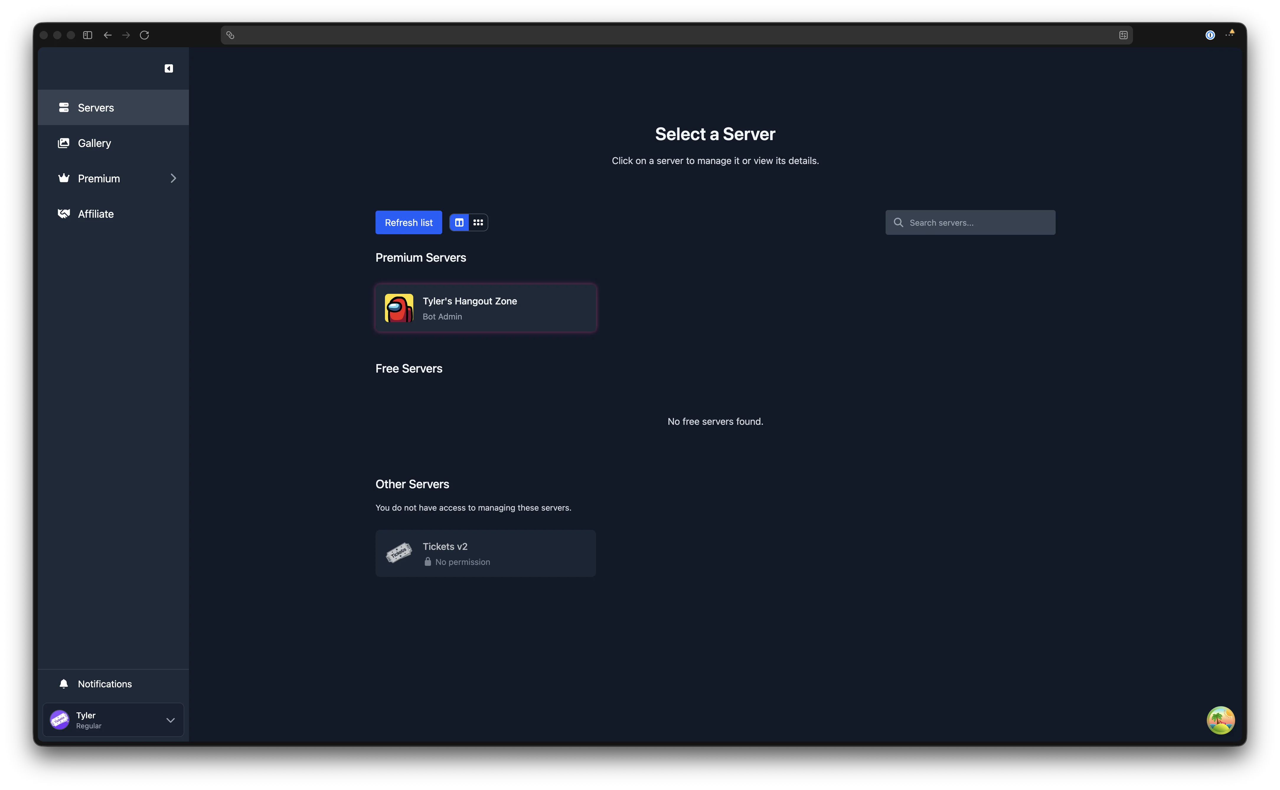This screenshot has width=1280, height=790.
Task: Select the Tickets v2 server card
Action: pos(485,553)
